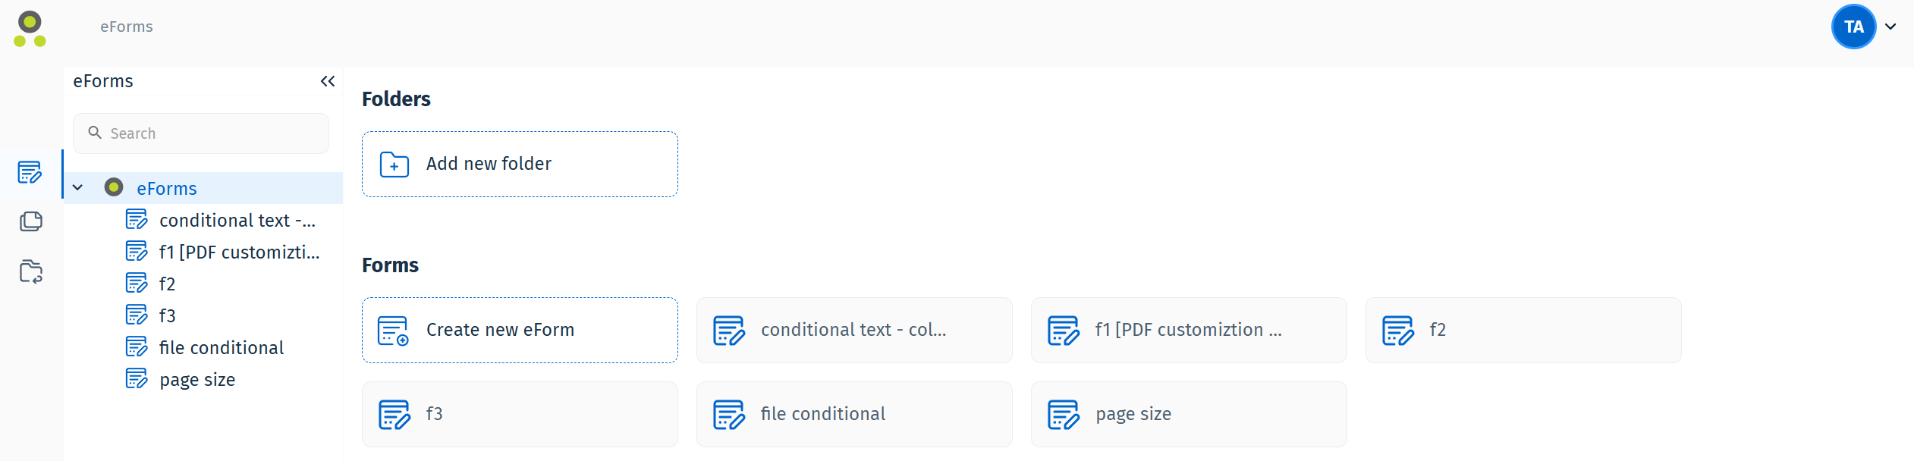Open the 'f2' form card
Screen dimensions: 1914x461
[x=1523, y=331]
